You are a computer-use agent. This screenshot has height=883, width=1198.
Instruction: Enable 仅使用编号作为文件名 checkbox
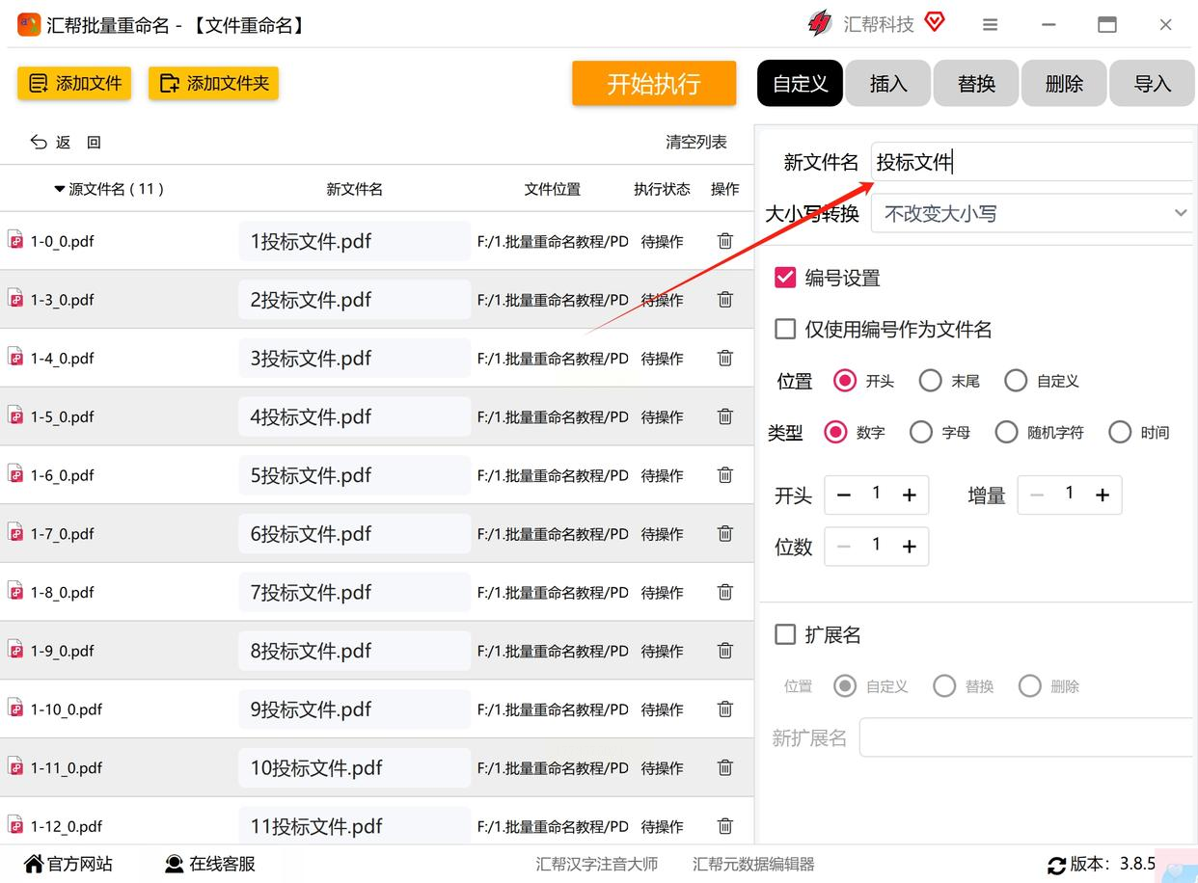click(785, 329)
